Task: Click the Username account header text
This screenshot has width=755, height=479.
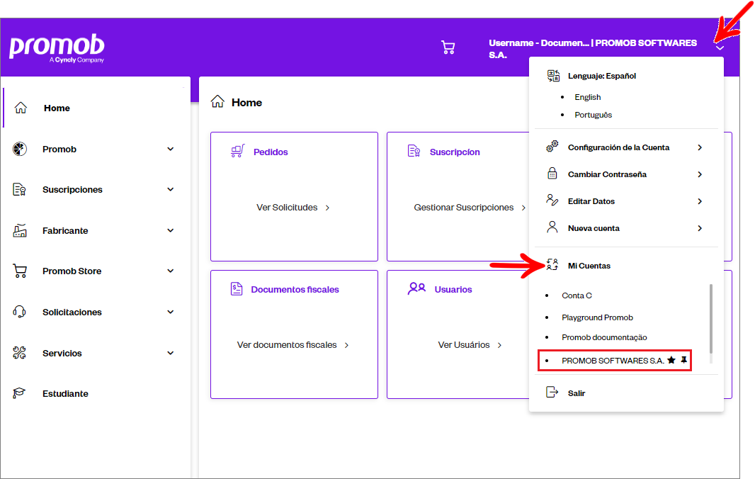Action: [593, 49]
